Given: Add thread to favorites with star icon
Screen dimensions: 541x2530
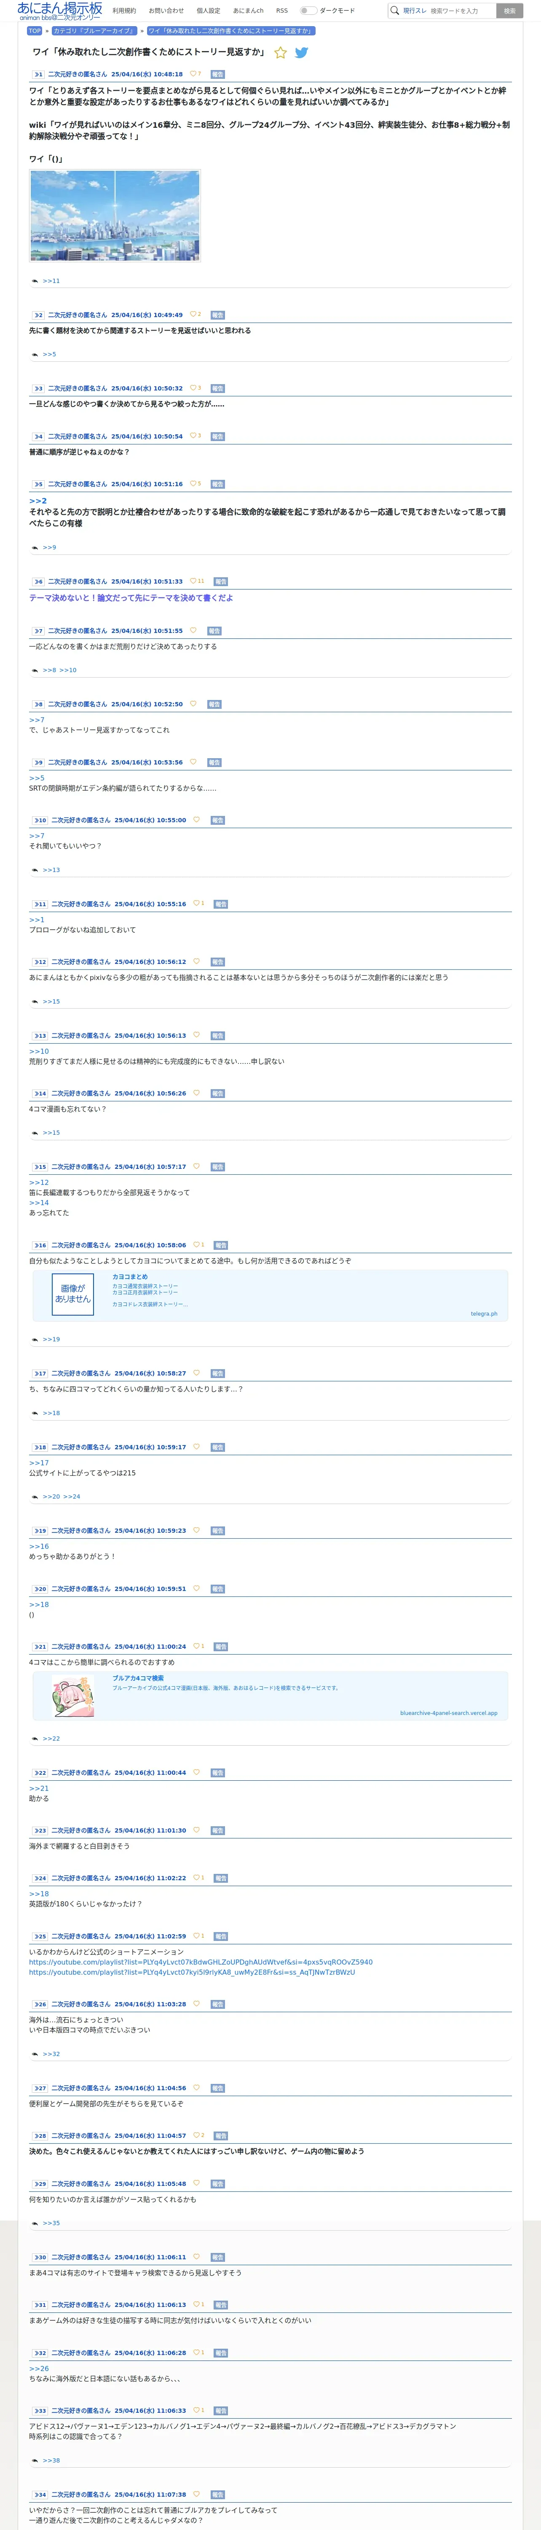Looking at the screenshot, I should click(281, 53).
